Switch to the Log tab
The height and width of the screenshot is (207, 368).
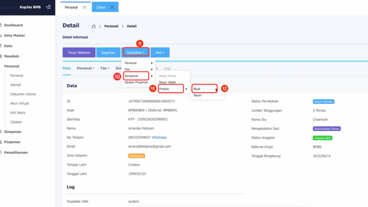[x=167, y=68]
